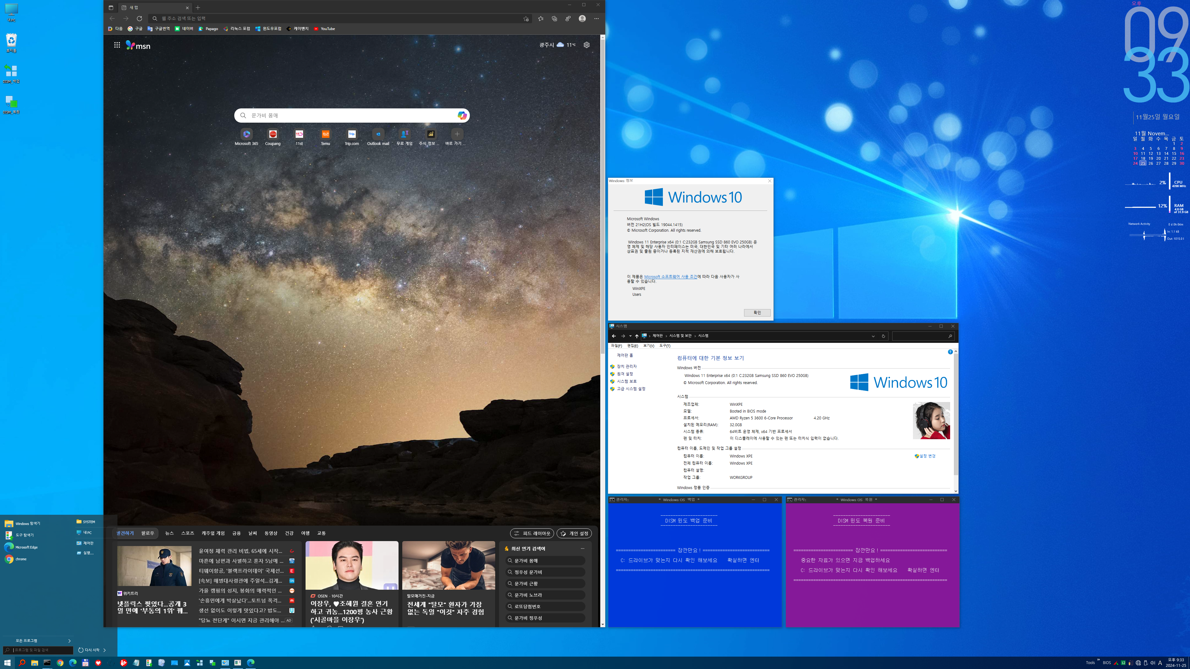Select 뉴스 tab in MSN feed
Screen dimensions: 1190x669
pyautogui.click(x=169, y=533)
